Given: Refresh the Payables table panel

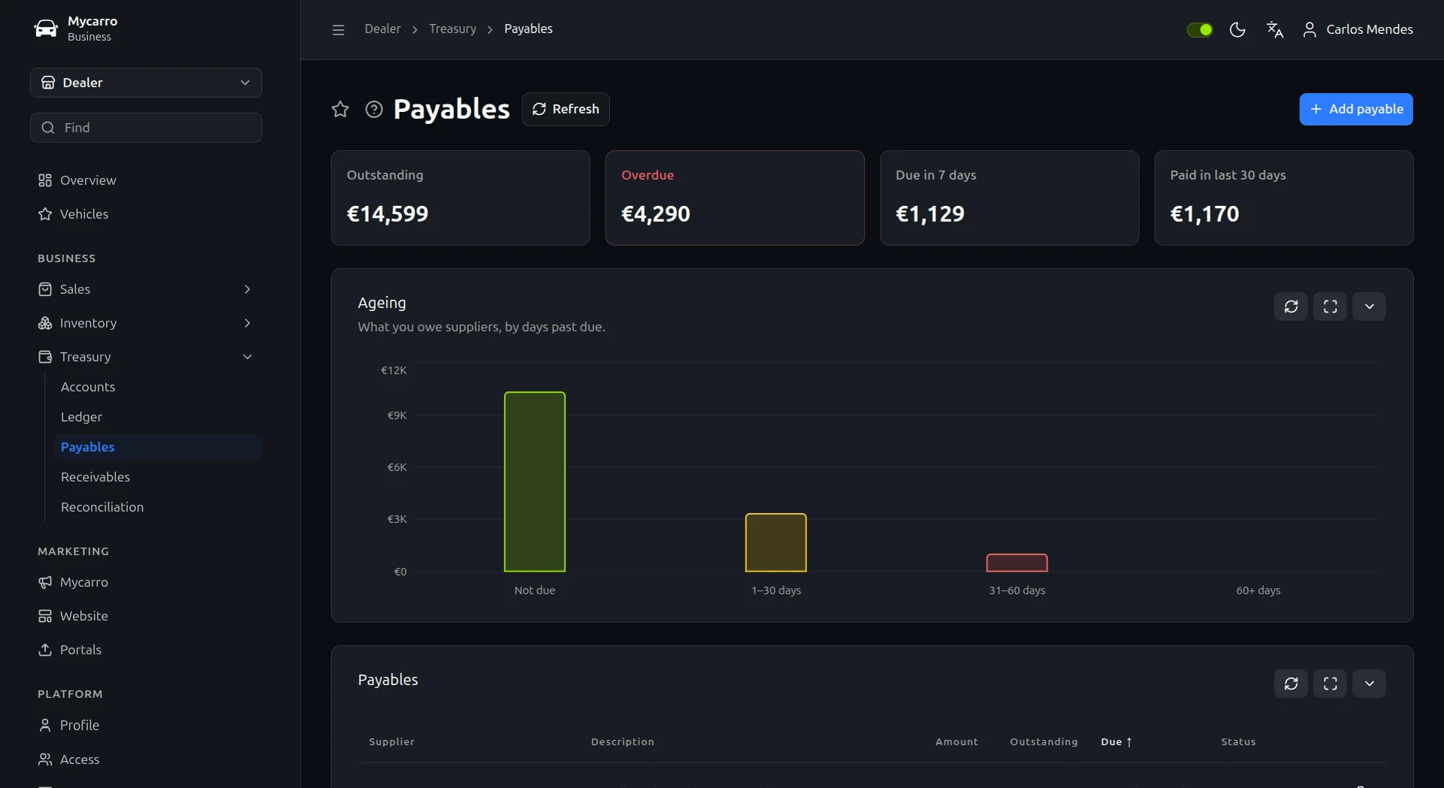Looking at the screenshot, I should coord(1291,684).
